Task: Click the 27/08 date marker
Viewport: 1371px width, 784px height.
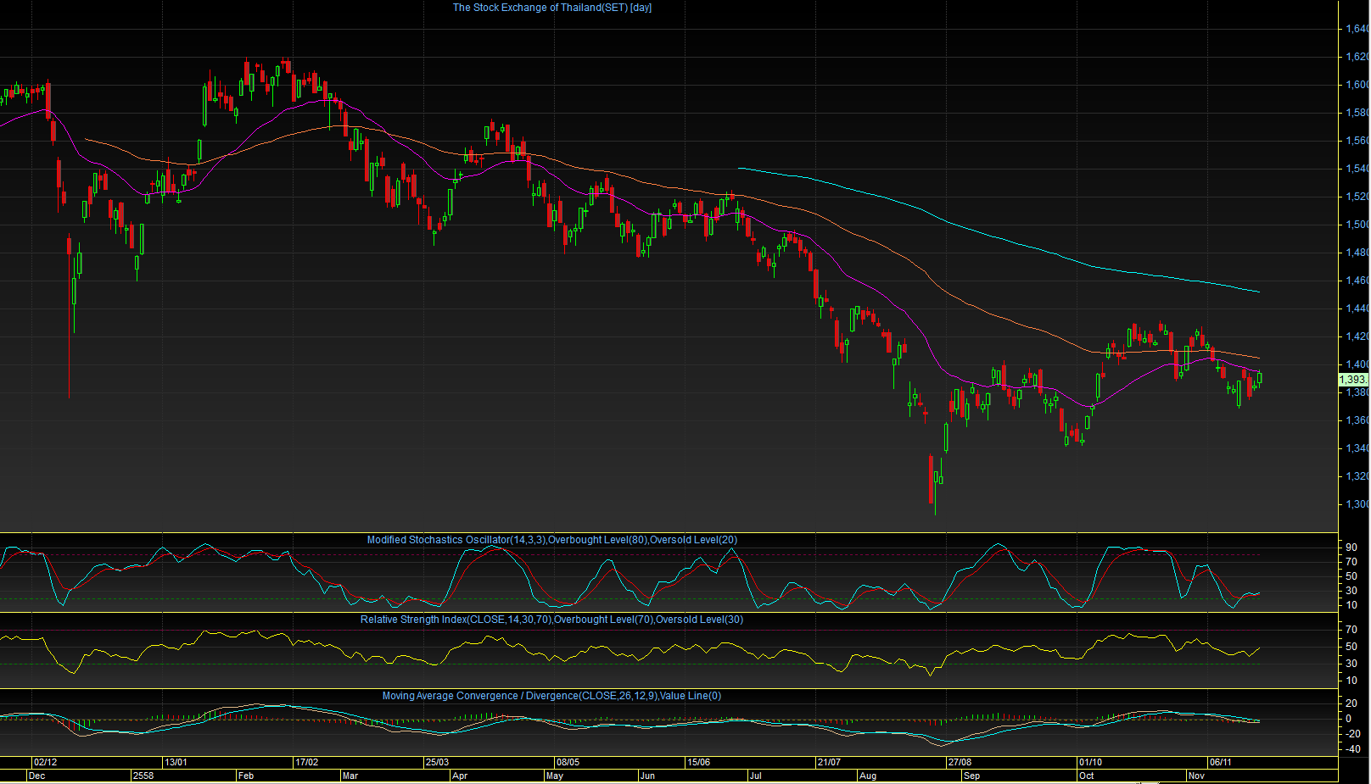Action: (960, 762)
